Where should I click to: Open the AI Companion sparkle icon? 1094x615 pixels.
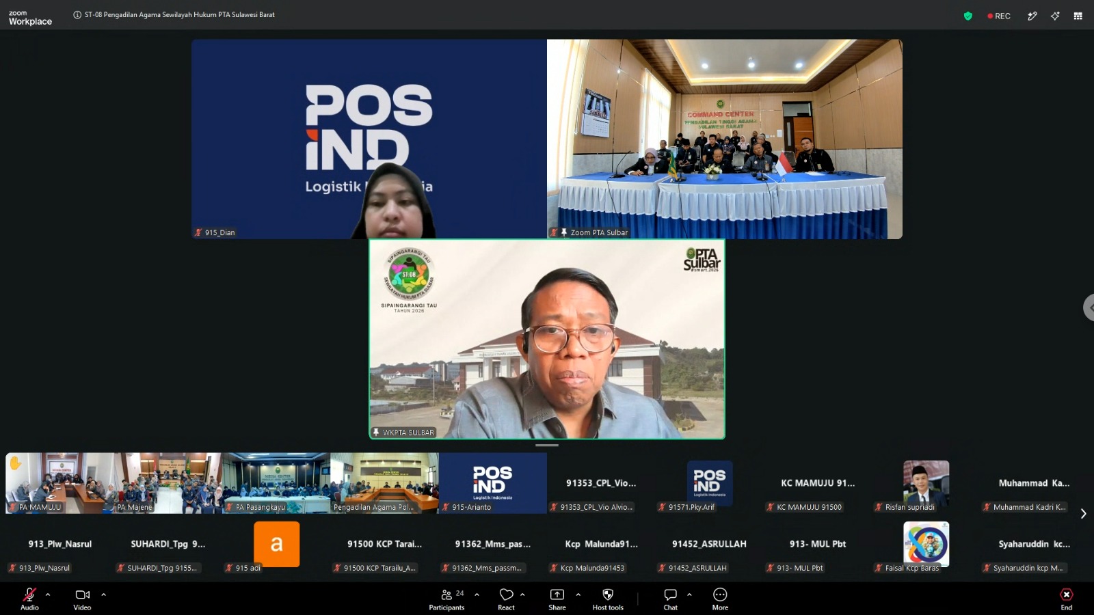coord(1055,16)
